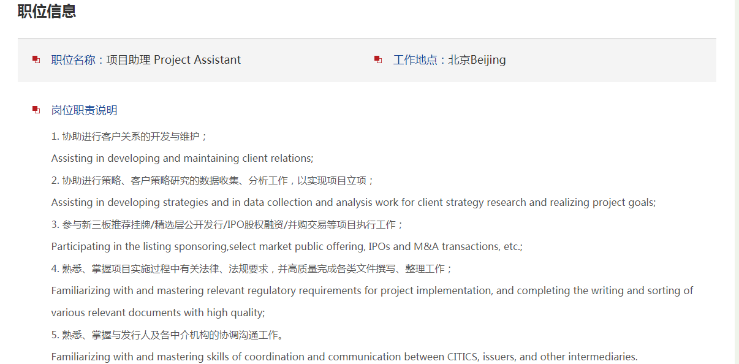
Task: Click the 'developing and maintaining client relations' line
Action: point(182,158)
